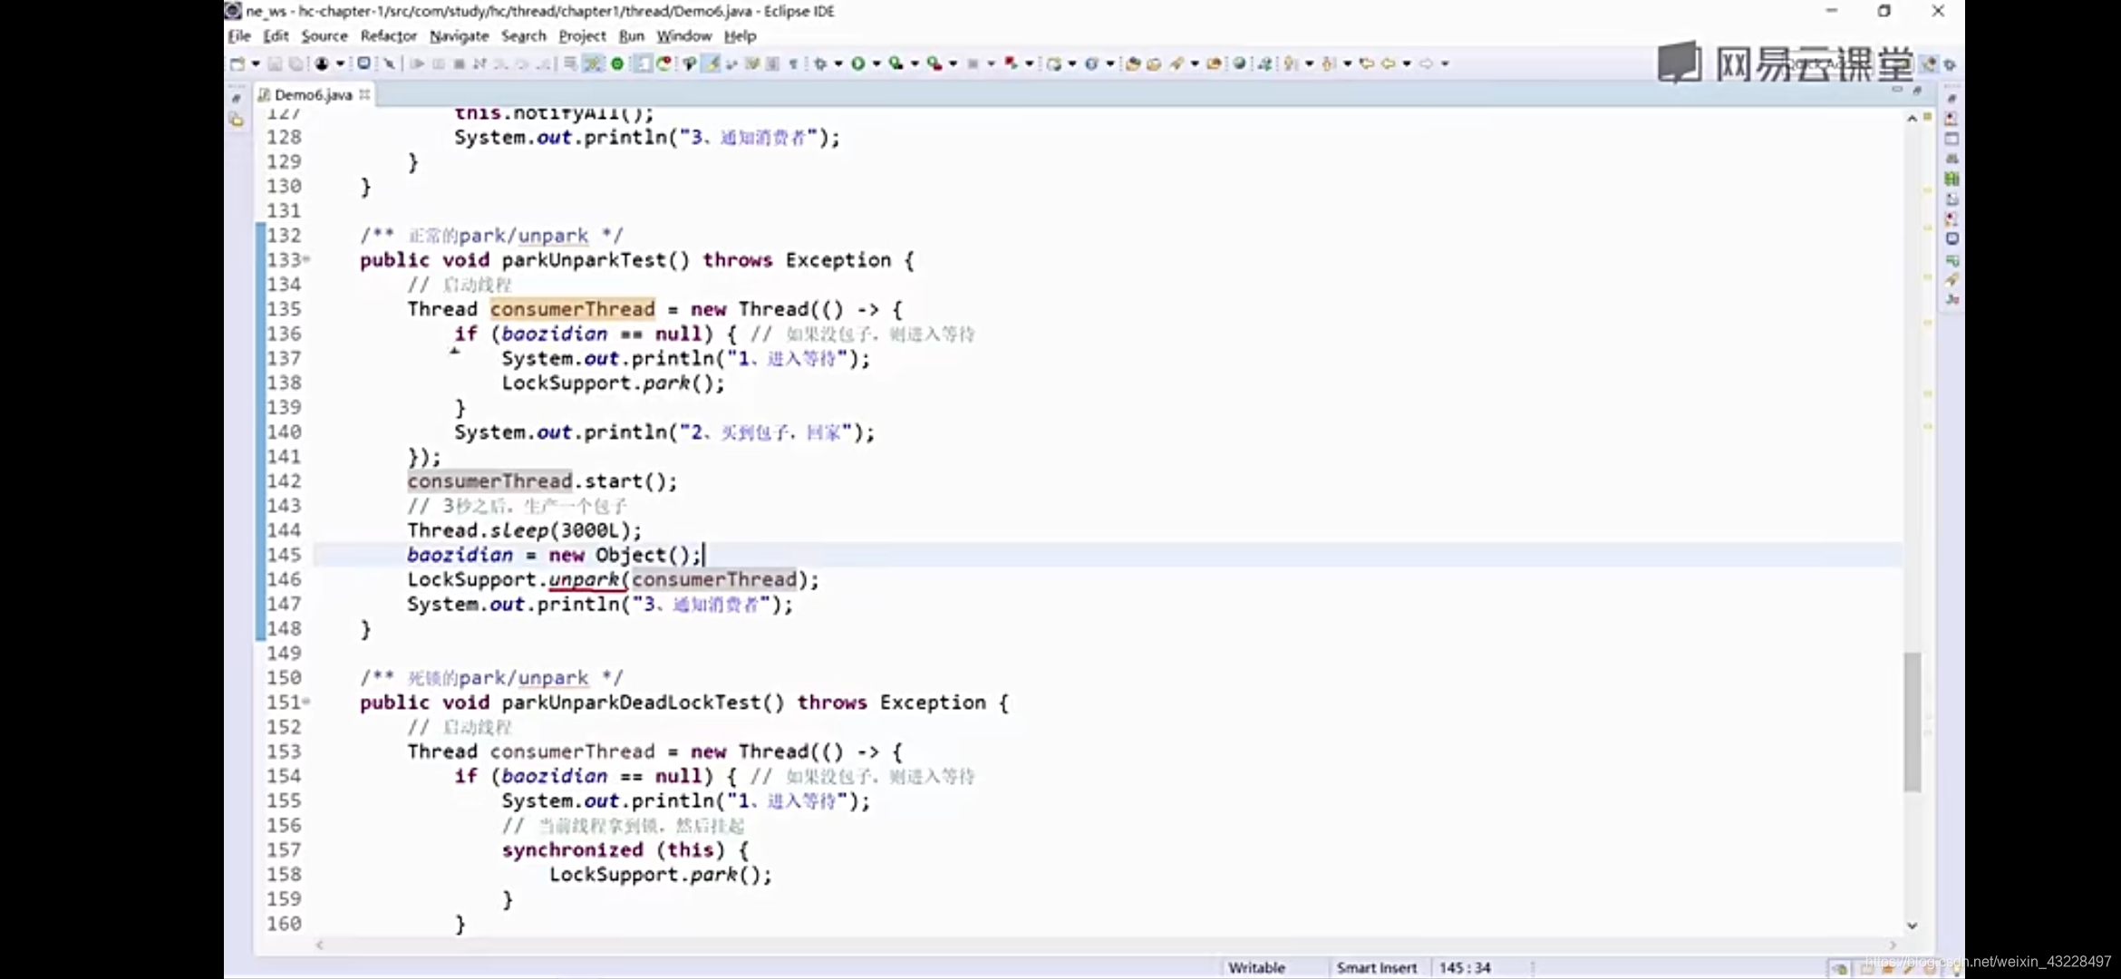The height and width of the screenshot is (979, 2121).
Task: Open the Run icon dropdown arrow
Action: (x=876, y=63)
